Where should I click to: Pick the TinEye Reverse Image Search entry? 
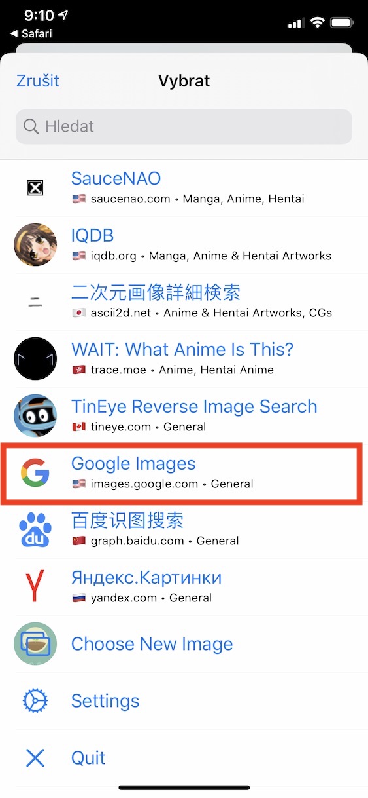[x=184, y=415]
